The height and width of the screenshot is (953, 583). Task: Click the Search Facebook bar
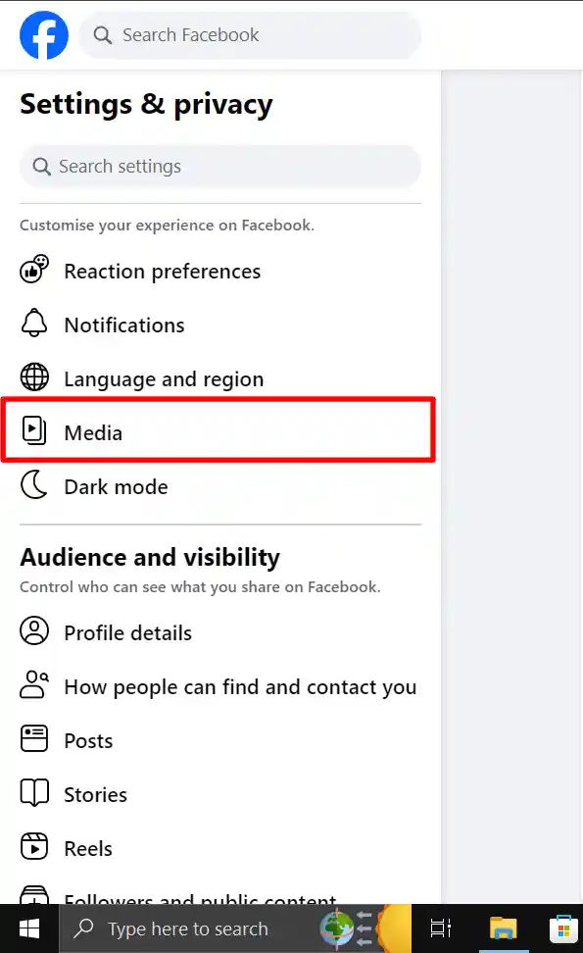[250, 34]
